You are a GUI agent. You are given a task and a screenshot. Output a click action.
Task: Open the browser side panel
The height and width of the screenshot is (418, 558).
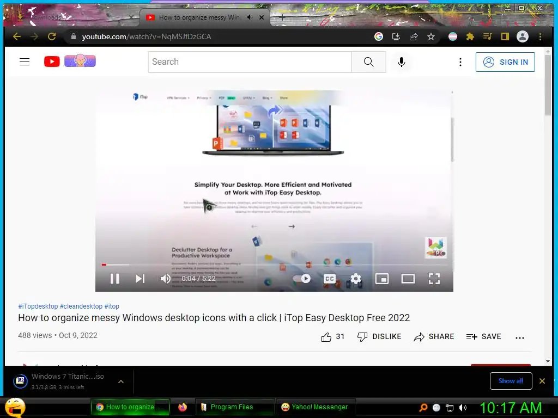505,36
